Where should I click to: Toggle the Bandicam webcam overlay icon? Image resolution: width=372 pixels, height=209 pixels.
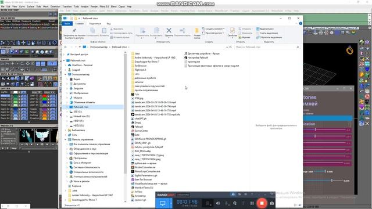[208, 203]
